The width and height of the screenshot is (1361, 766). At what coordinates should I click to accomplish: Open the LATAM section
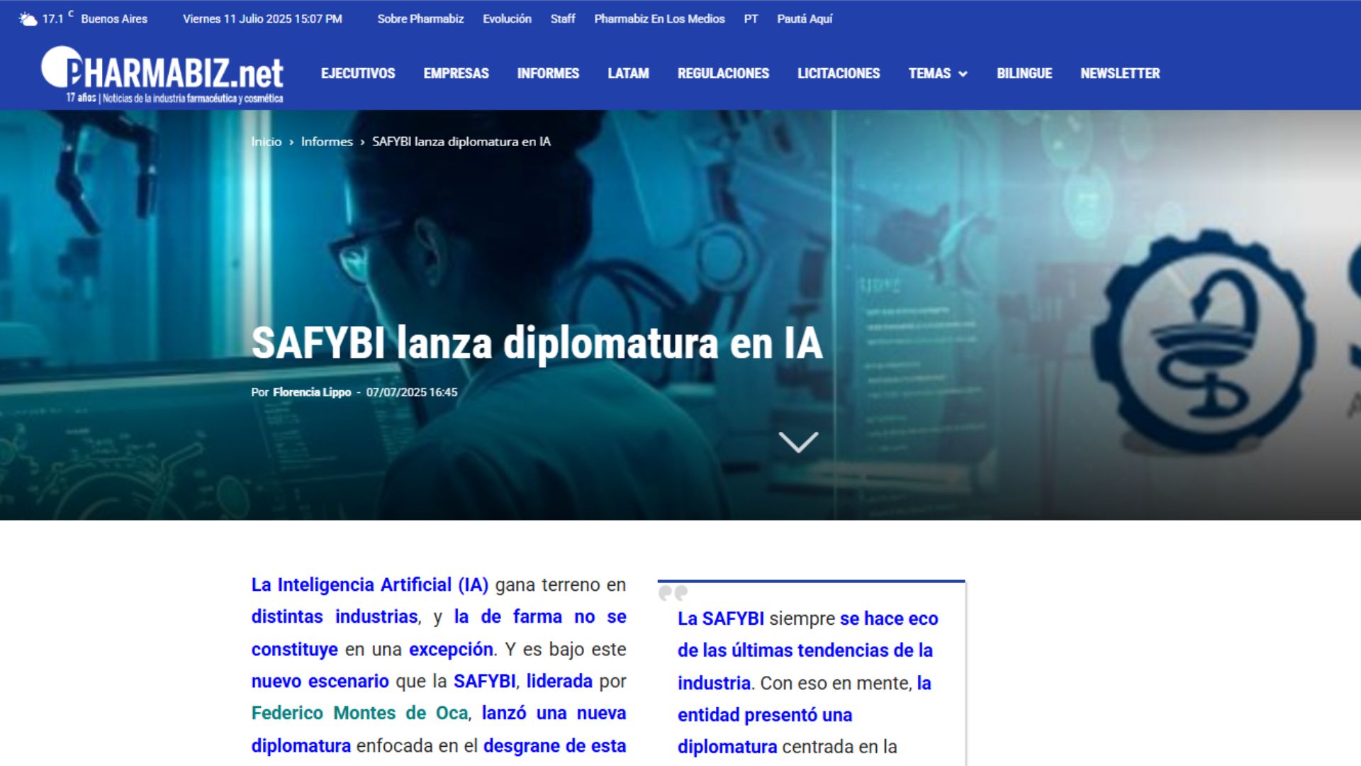pyautogui.click(x=628, y=73)
